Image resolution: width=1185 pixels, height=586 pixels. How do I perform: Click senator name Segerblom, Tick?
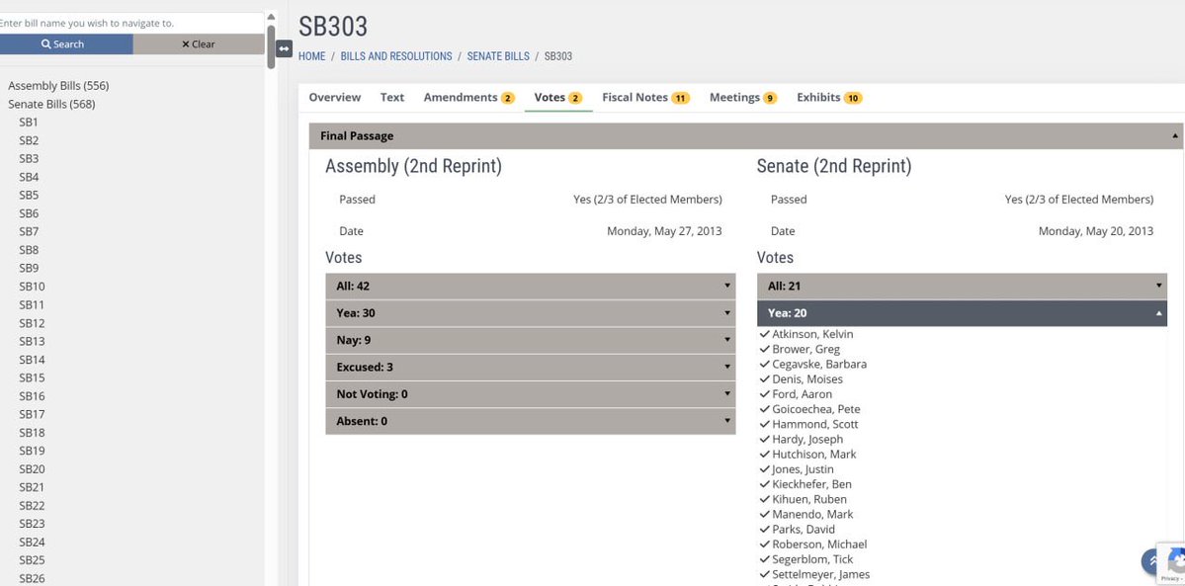point(812,560)
